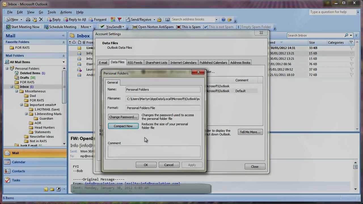Click into the Name field

[x=163, y=90]
